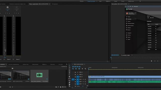Click new bin folder icon in project panel
Viewport: 161px width, 90px height.
pyautogui.click(x=61, y=87)
